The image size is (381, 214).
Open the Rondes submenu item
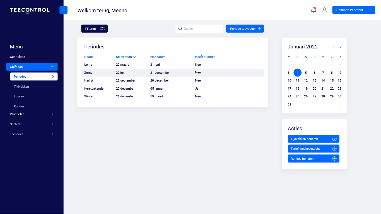click(x=19, y=106)
